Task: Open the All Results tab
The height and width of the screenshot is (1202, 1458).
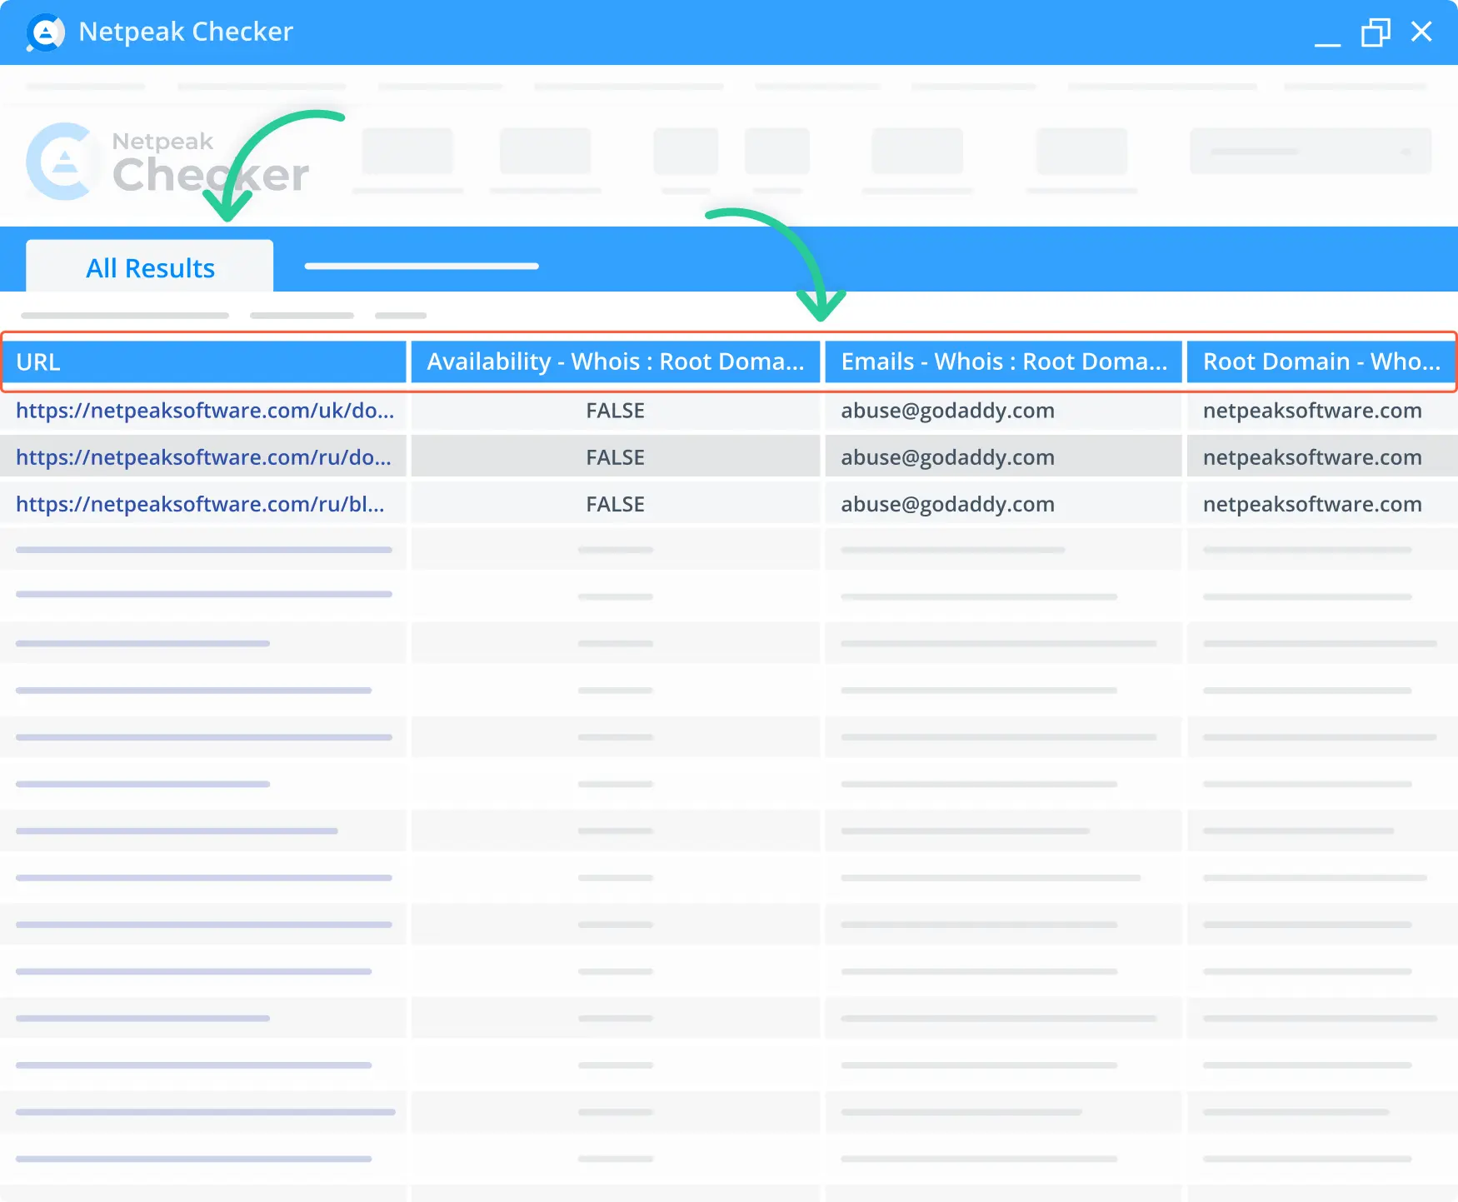Action: 150,267
